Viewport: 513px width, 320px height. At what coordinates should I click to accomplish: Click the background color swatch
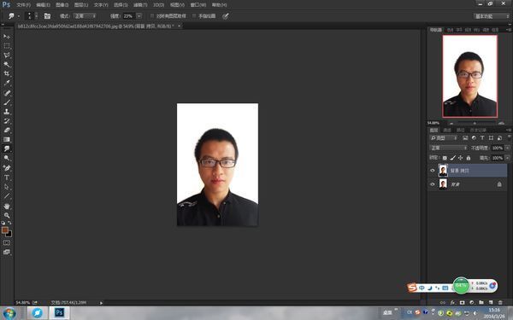[9, 234]
